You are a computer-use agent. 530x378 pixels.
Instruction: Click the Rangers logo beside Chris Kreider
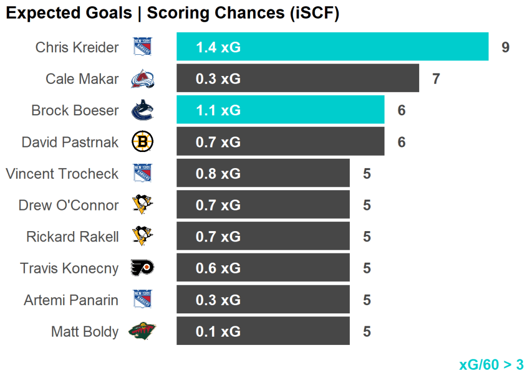142,47
